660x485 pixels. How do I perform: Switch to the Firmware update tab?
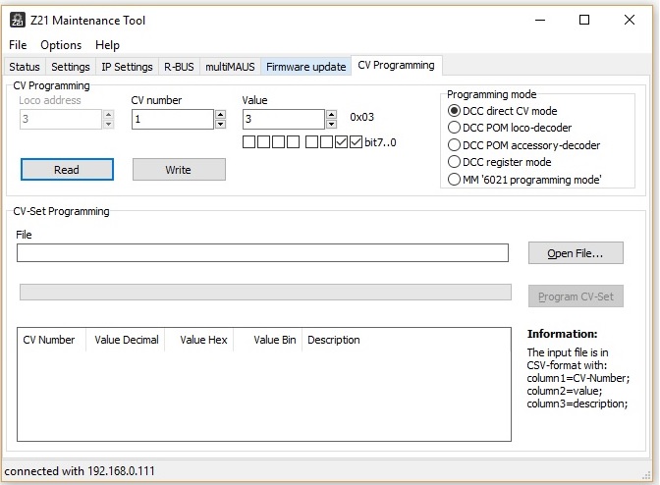[x=305, y=67]
